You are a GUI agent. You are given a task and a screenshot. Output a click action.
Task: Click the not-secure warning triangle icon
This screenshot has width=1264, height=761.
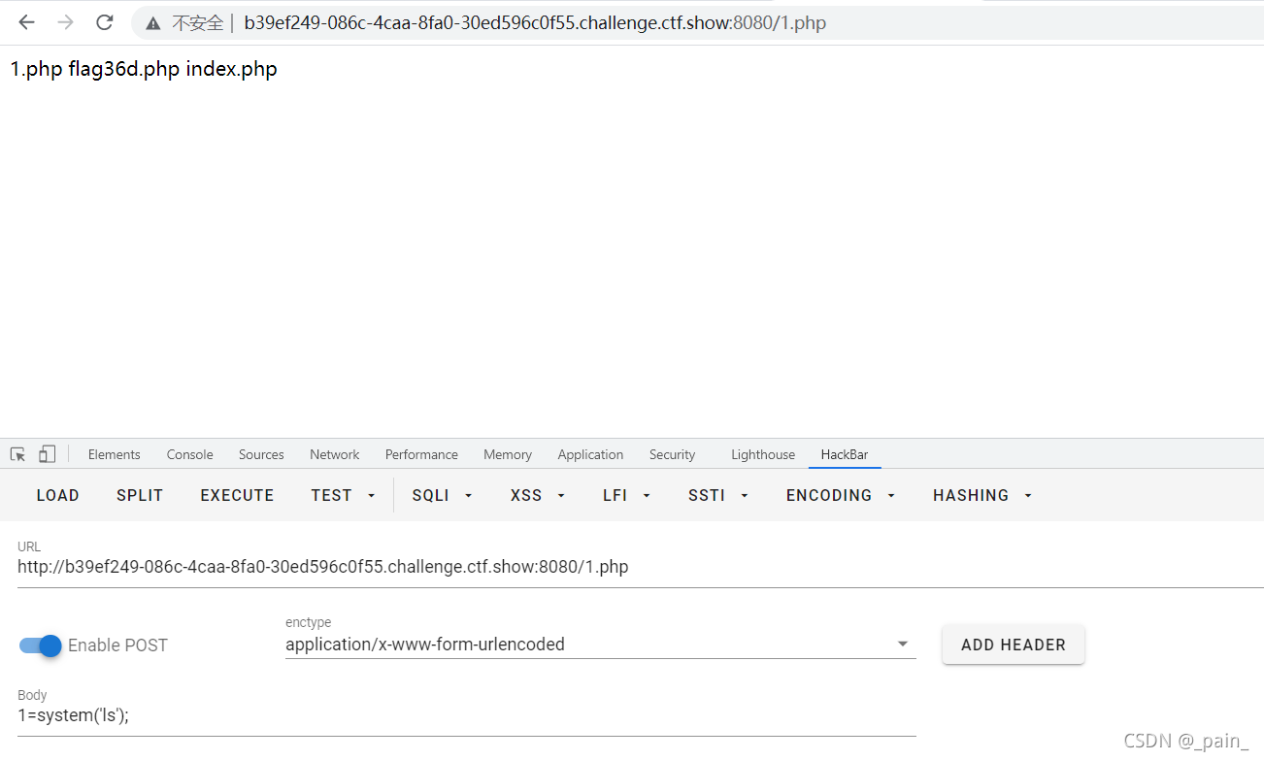click(153, 23)
